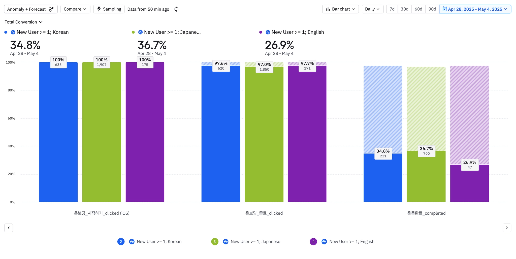Click the Sampling lightning bolt icon
516x259 pixels.
coord(99,9)
